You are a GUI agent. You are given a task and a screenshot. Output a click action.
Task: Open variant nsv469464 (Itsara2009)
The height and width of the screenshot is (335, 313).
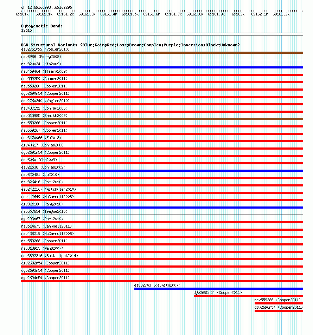coord(44,71)
